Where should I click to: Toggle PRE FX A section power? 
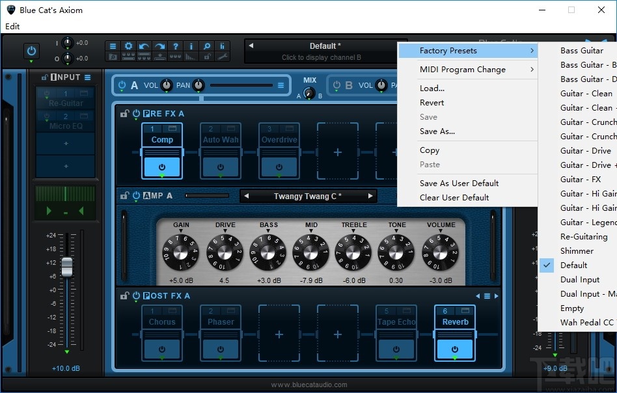click(x=136, y=114)
